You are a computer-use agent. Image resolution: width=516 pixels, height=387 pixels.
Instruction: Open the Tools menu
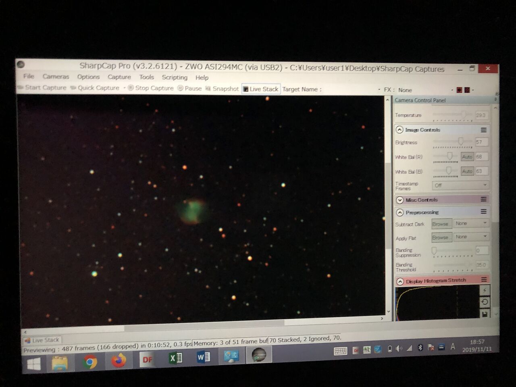[146, 77]
